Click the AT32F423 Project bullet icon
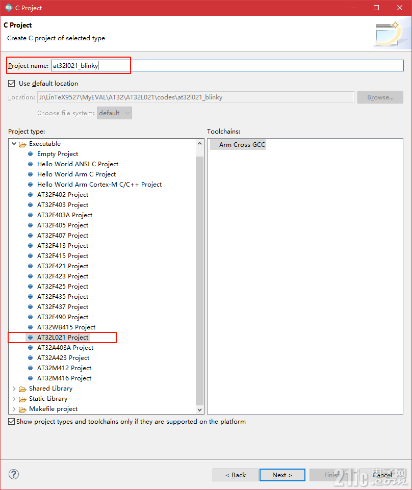 coord(30,276)
